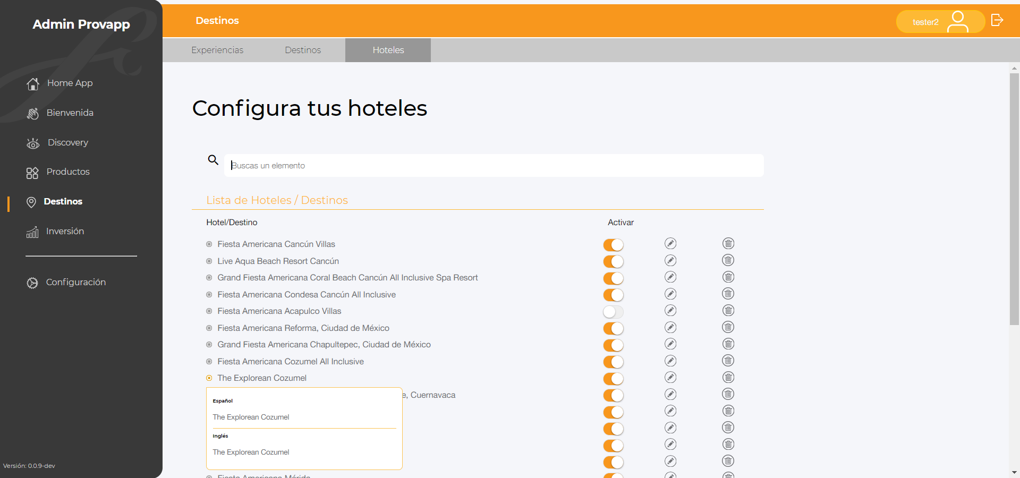Edit Fiesta Americana Cozumel All Inclusive entry
The width and height of the screenshot is (1020, 478).
pyautogui.click(x=670, y=361)
